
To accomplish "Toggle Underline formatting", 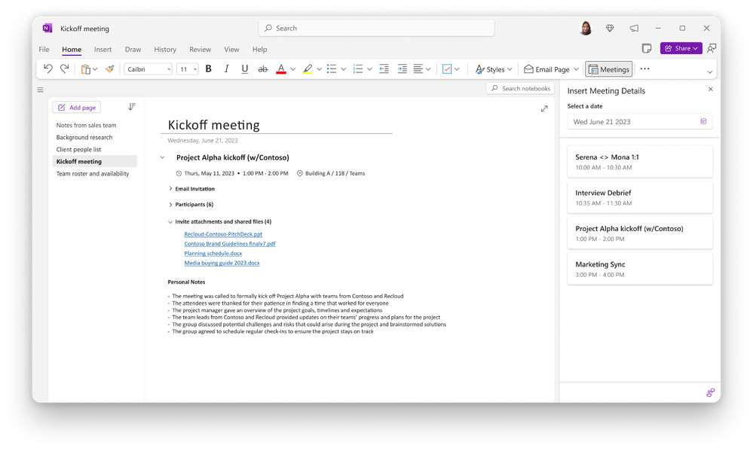I will pos(244,69).
